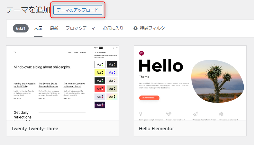Open the ブロックテーマ tab
The image size is (254, 145).
[x=80, y=28]
